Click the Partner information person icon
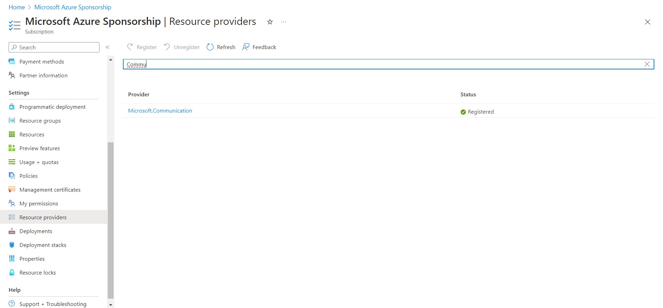663x308 pixels. click(12, 75)
